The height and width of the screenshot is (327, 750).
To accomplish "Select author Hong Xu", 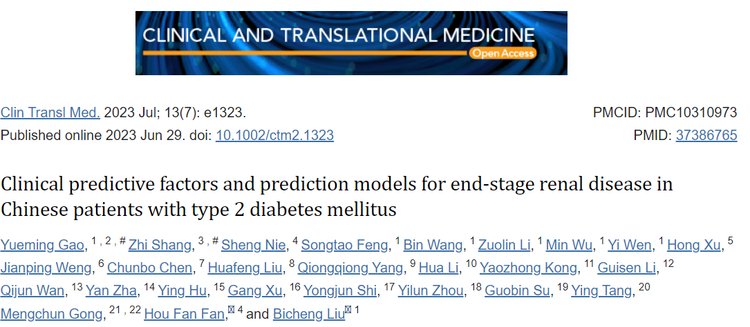I will click(x=693, y=246).
